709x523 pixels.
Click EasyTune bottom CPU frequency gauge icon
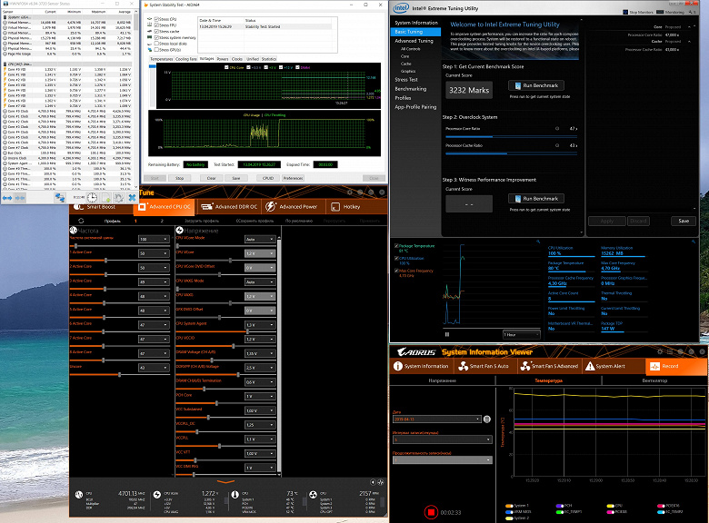[79, 495]
